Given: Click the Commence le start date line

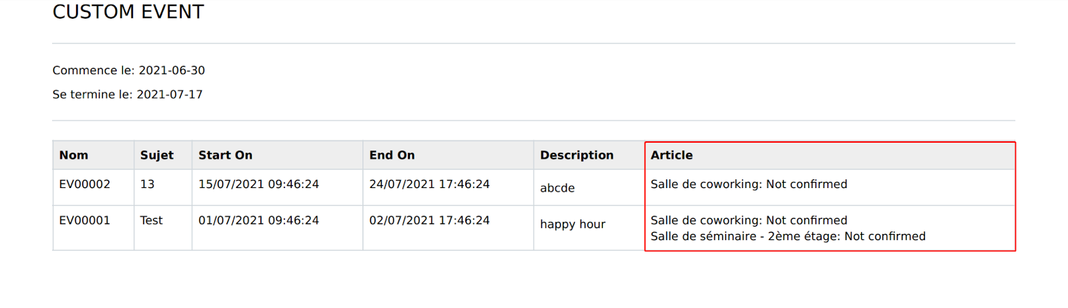Looking at the screenshot, I should [129, 70].
